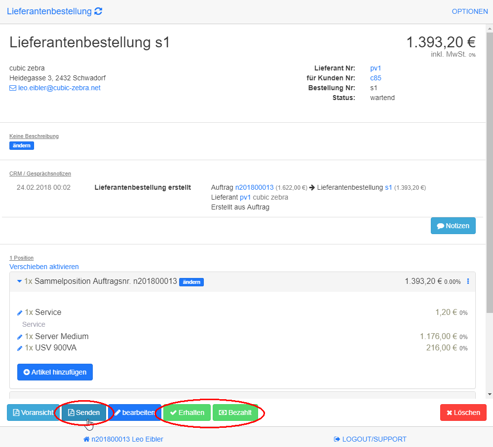The height and width of the screenshot is (447, 493).
Task: Click envelope icon by the email address
Action: (x=13, y=88)
